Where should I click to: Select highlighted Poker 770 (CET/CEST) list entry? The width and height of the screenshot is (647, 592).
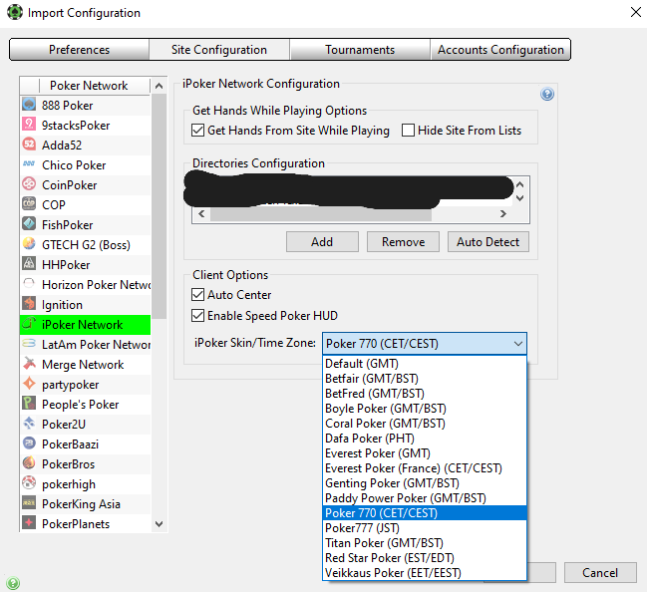point(425,513)
